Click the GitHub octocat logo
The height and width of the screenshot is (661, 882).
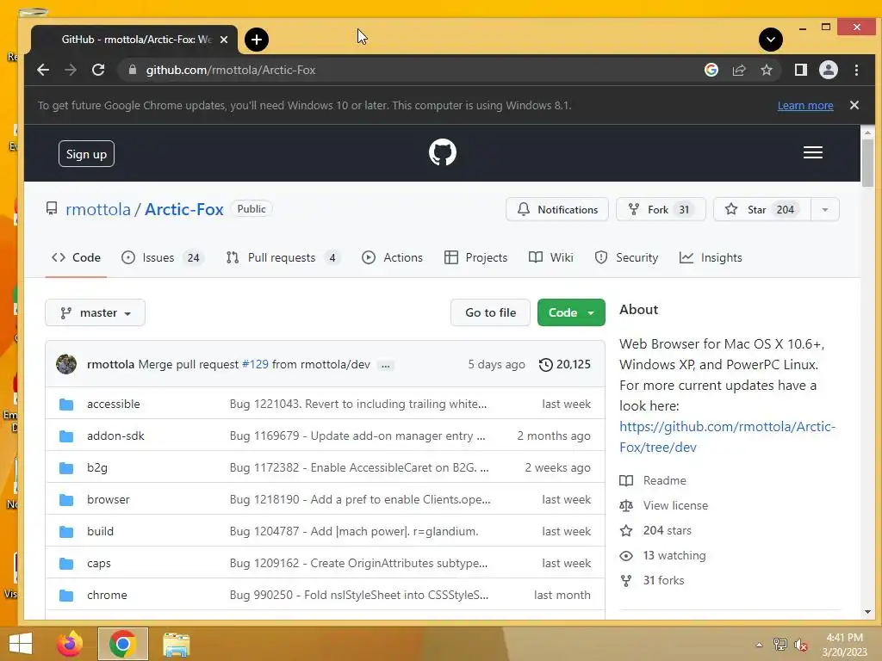(x=442, y=152)
